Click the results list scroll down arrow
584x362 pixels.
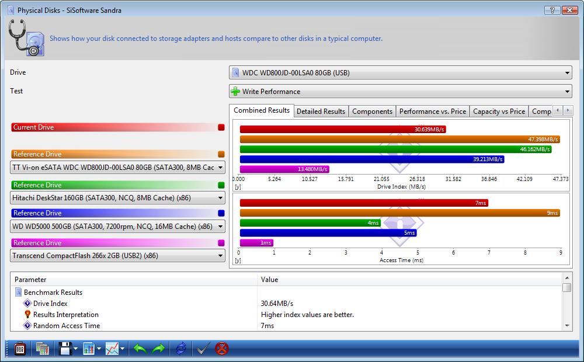567,326
